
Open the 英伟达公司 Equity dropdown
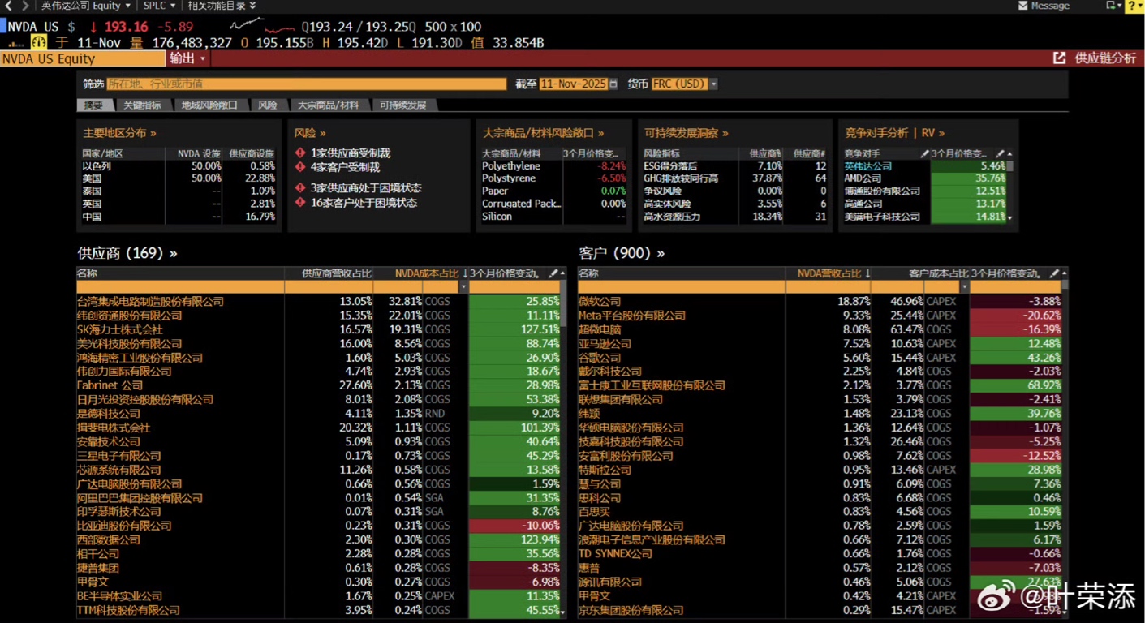(85, 6)
